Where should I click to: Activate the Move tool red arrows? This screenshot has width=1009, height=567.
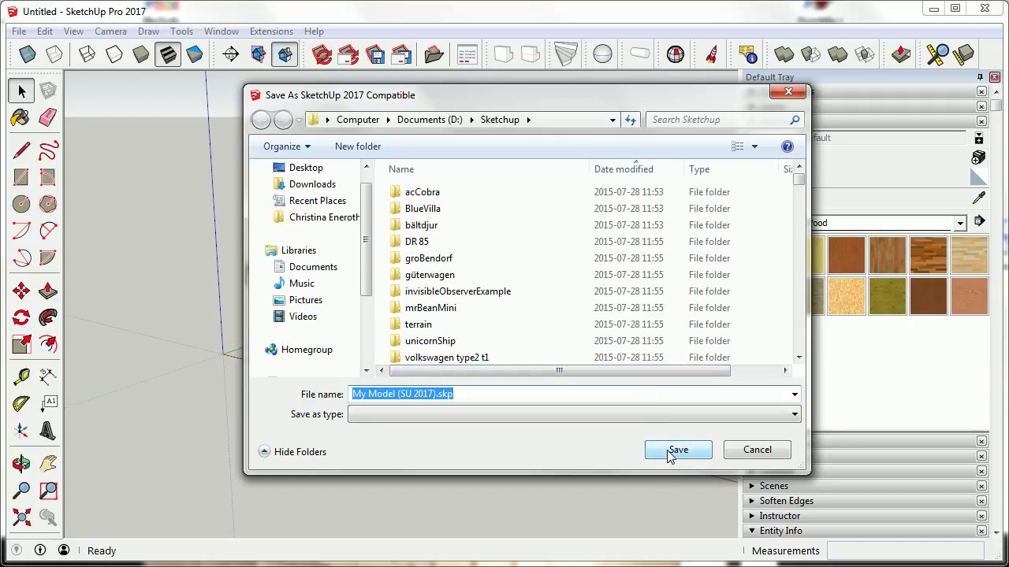coord(21,291)
